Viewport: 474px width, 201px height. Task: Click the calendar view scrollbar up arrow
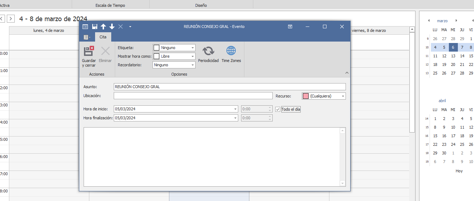(x=412, y=29)
